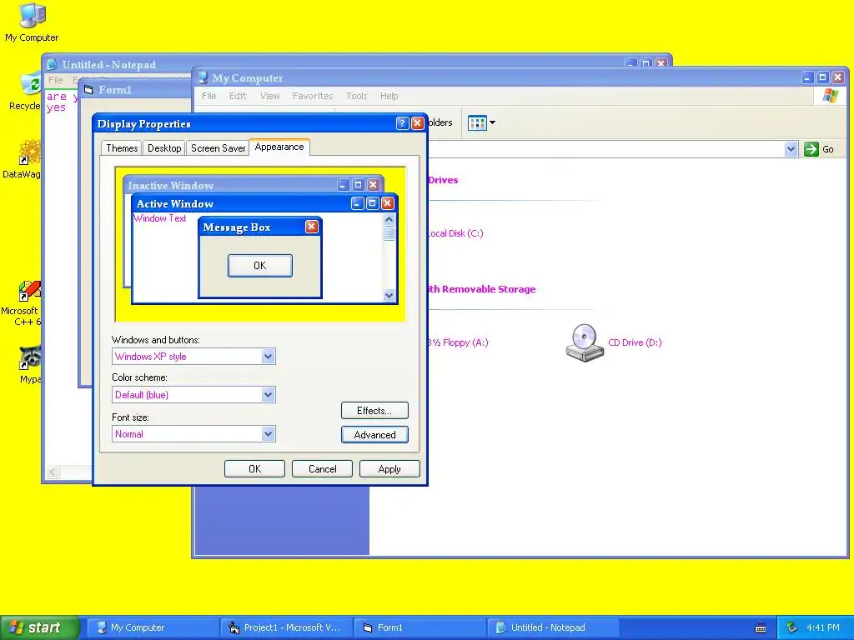
Task: Click the Notepad title bar icon
Action: 52,65
